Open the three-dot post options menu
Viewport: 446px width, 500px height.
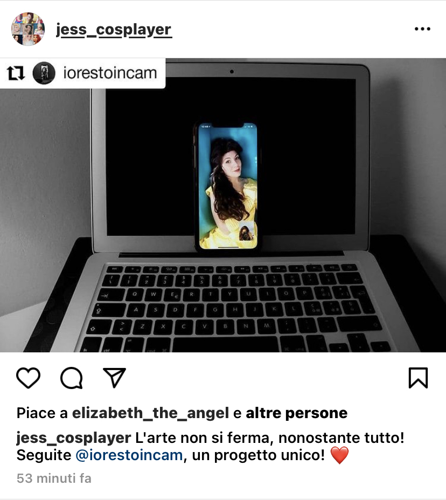[422, 29]
